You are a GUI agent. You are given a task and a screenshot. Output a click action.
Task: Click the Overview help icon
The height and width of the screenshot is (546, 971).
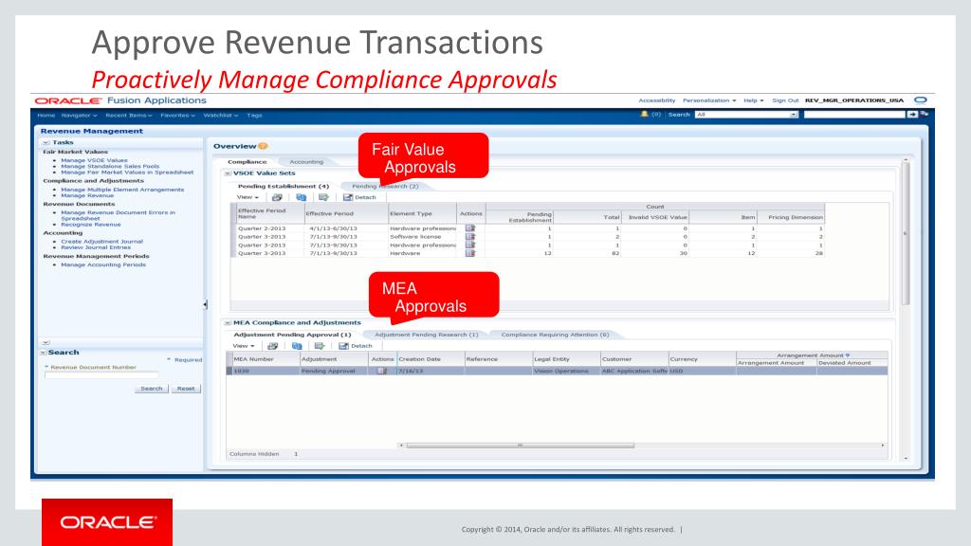(x=263, y=146)
